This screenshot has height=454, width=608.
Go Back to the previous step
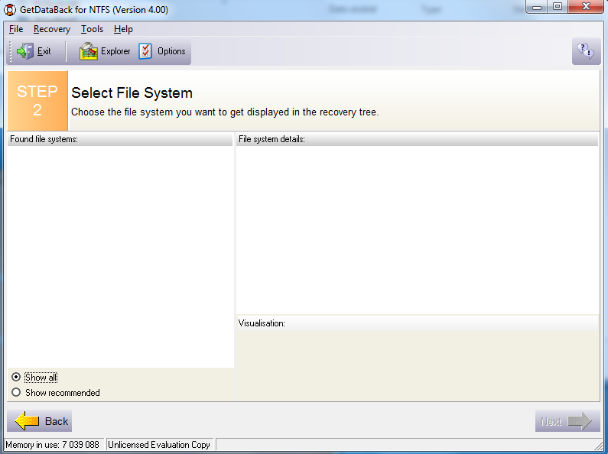point(40,421)
